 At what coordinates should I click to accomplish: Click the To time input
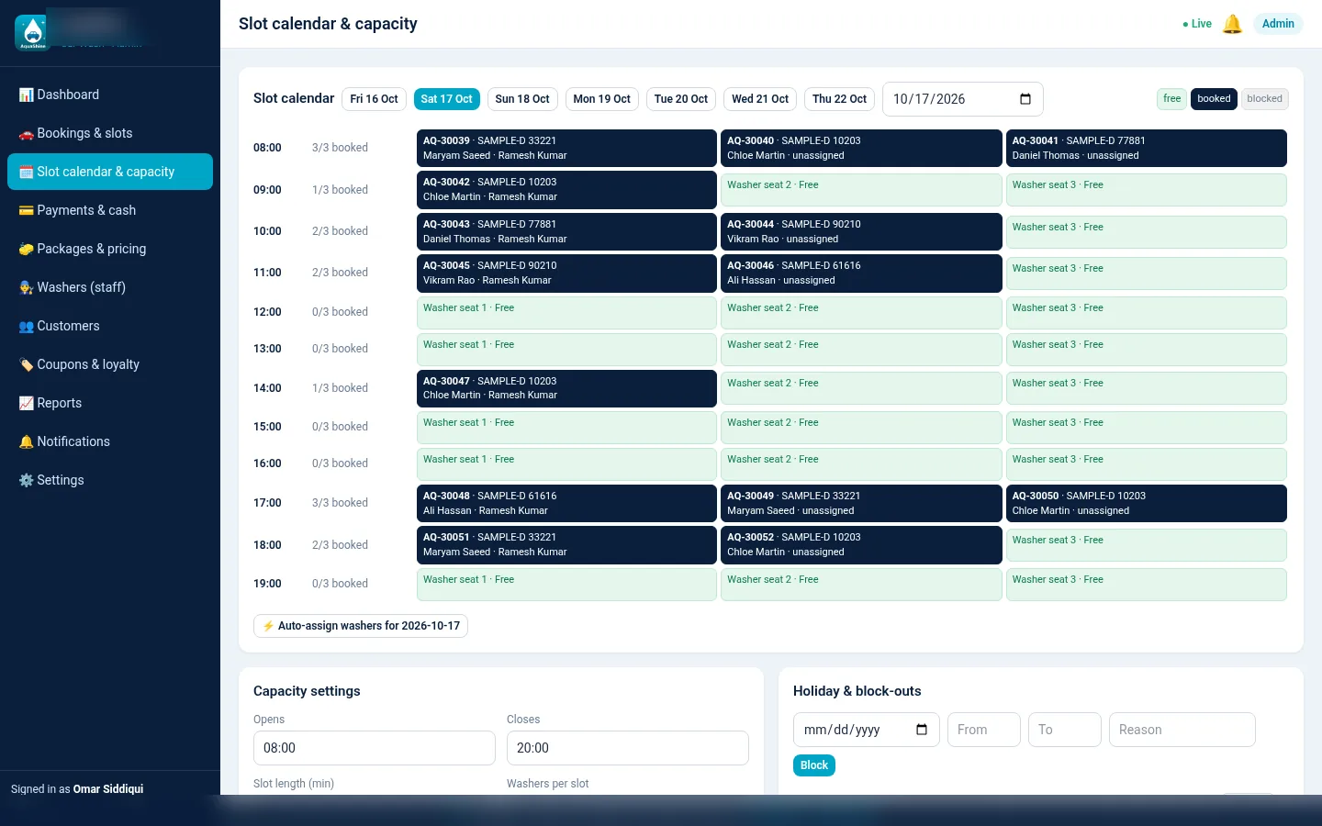[1065, 730]
